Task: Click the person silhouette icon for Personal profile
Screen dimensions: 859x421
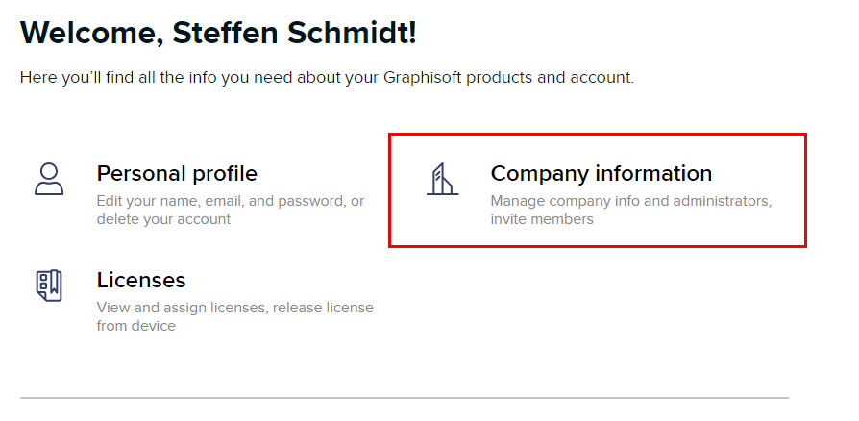Action: click(x=48, y=179)
